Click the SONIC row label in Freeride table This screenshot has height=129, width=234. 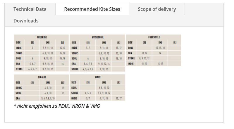(19, 53)
